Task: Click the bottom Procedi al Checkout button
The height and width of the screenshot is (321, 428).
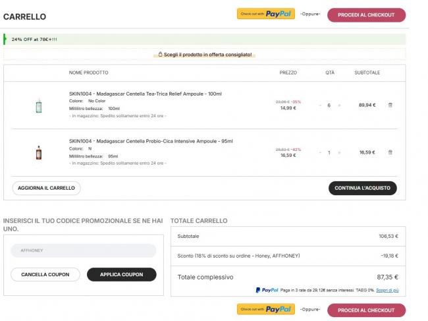Action: [x=366, y=310]
